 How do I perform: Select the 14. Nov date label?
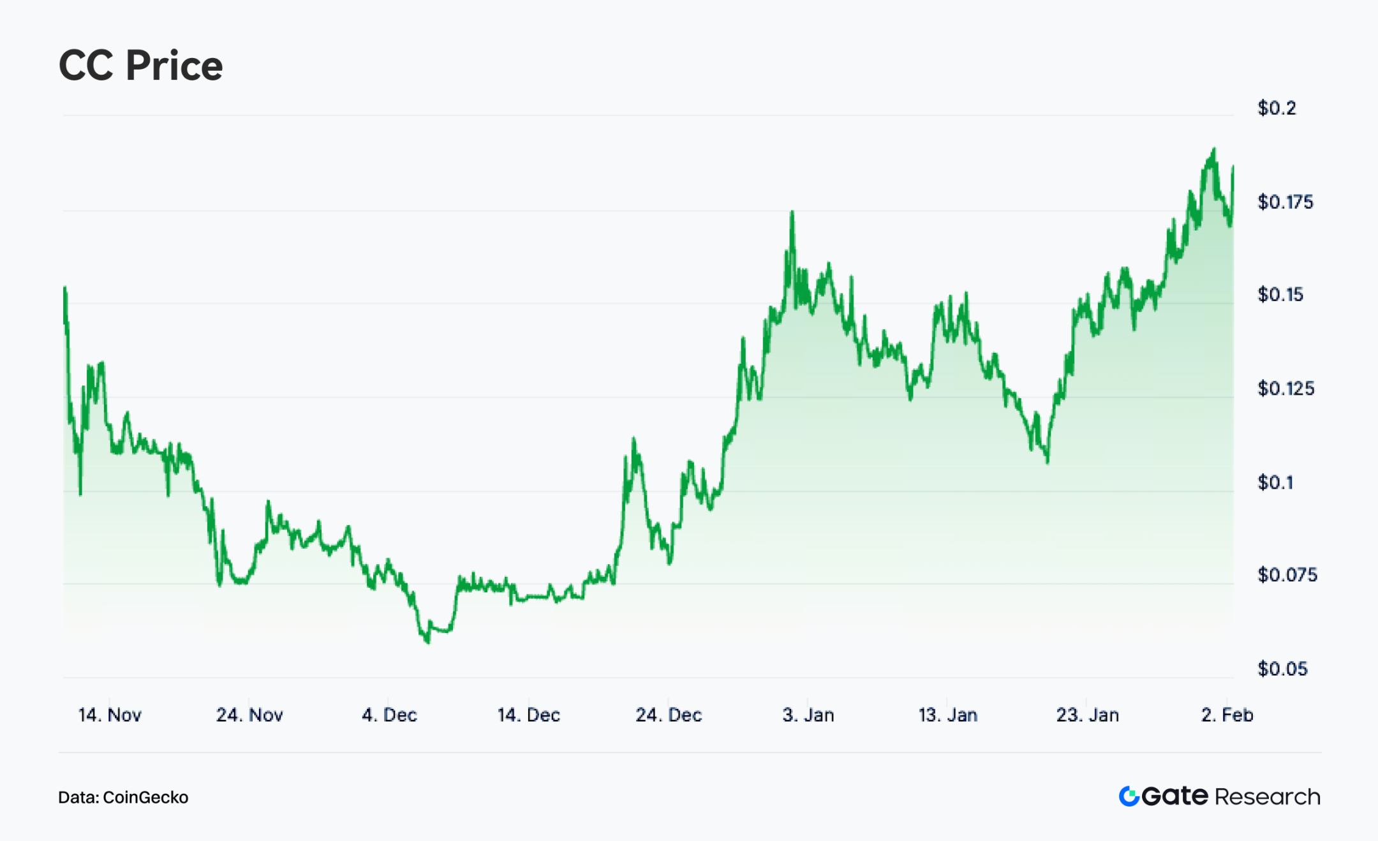point(110,715)
